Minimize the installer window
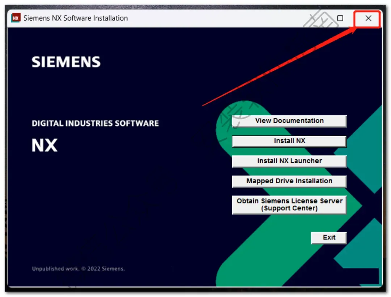Image resolution: width=391 pixels, height=297 pixels. pos(312,18)
